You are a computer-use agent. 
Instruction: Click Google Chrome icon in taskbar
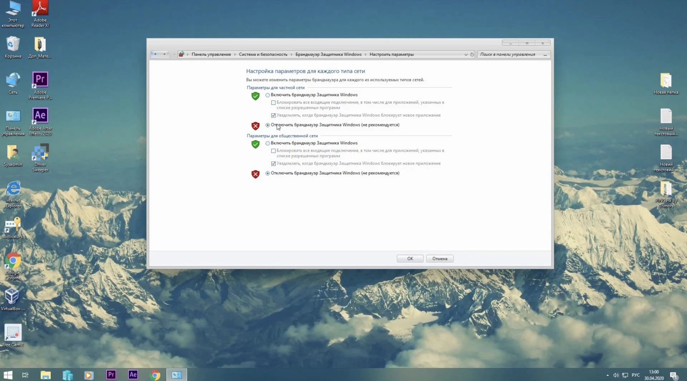(155, 375)
